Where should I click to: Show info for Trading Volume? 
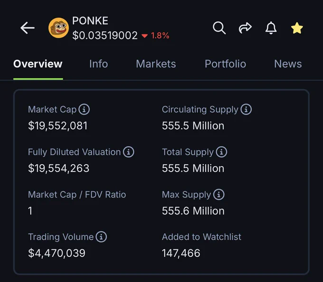pos(101,237)
